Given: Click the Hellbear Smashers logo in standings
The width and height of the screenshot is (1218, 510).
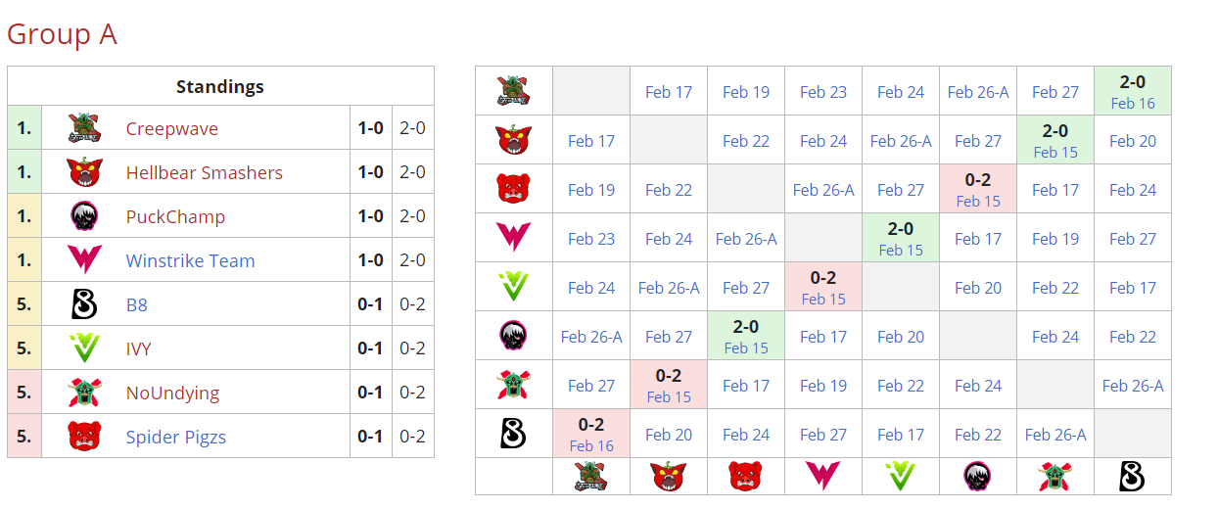Looking at the screenshot, I should [85, 172].
